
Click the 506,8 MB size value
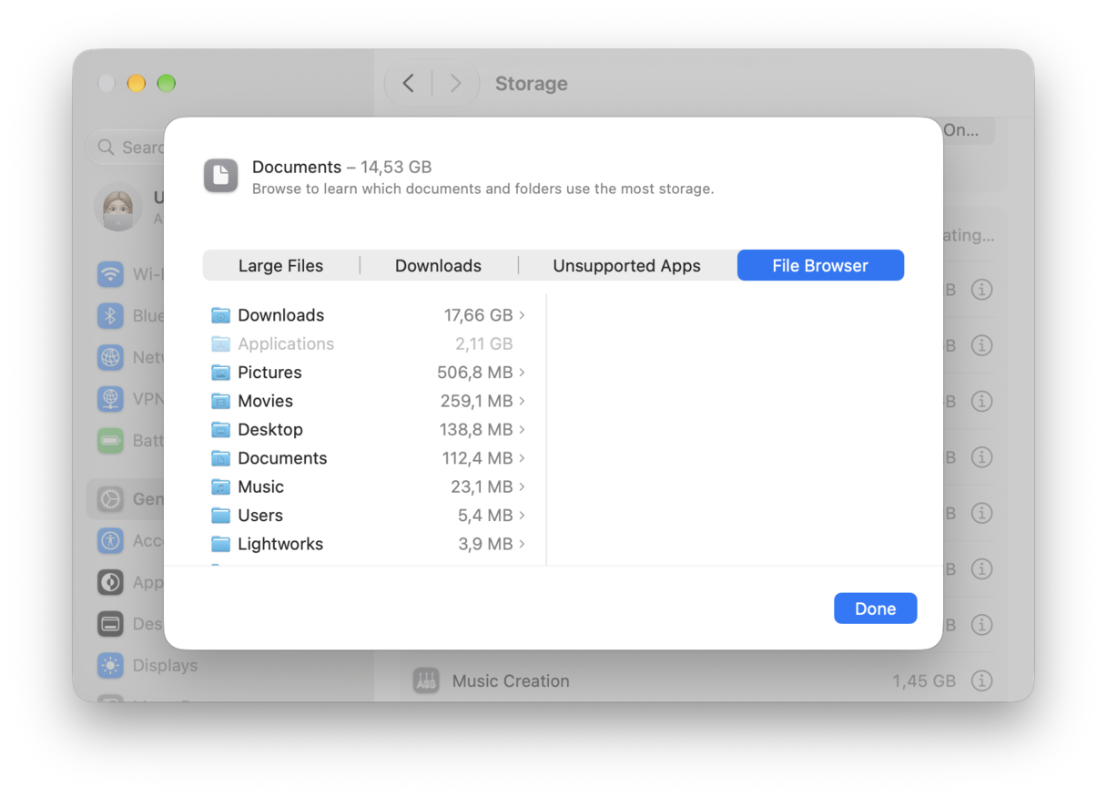tap(474, 373)
